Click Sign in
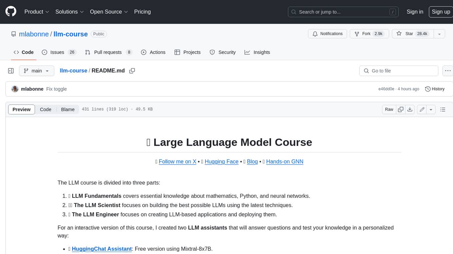Screen dimensions: 453x254 [415, 12]
